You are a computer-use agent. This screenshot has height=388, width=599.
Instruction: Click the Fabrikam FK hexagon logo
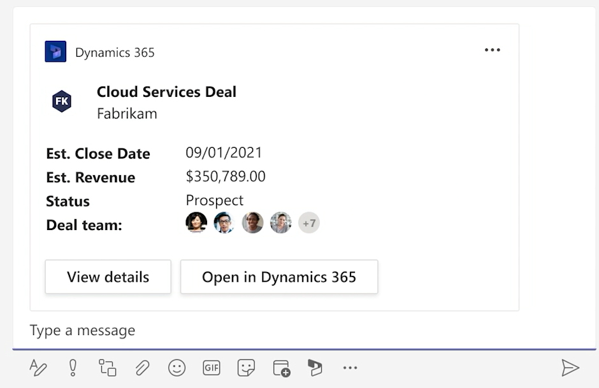pyautogui.click(x=62, y=101)
